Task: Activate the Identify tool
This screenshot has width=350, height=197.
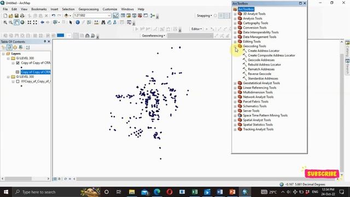Action: (x=78, y=22)
